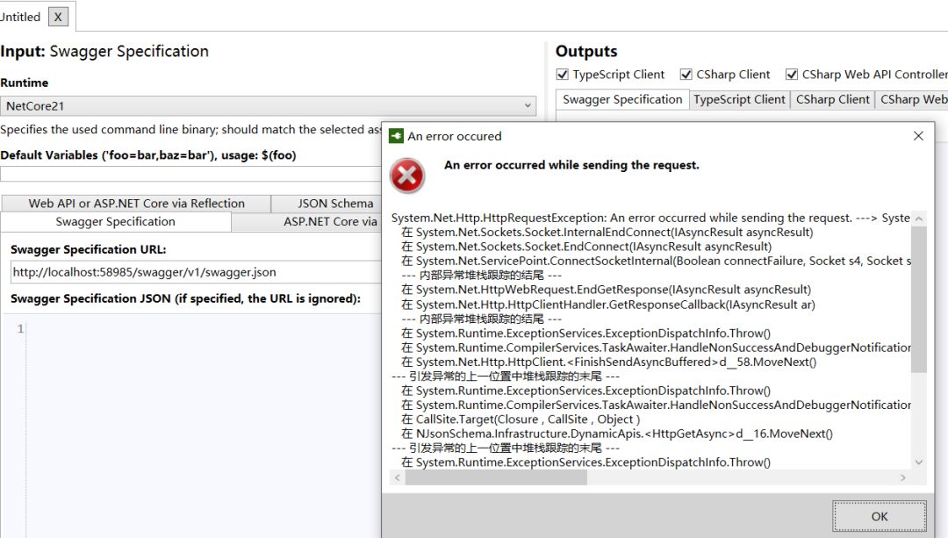Open the TypeScript Client output tab

(739, 99)
